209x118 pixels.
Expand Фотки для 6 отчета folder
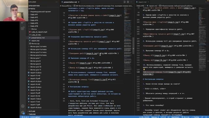[x=38, y=55]
